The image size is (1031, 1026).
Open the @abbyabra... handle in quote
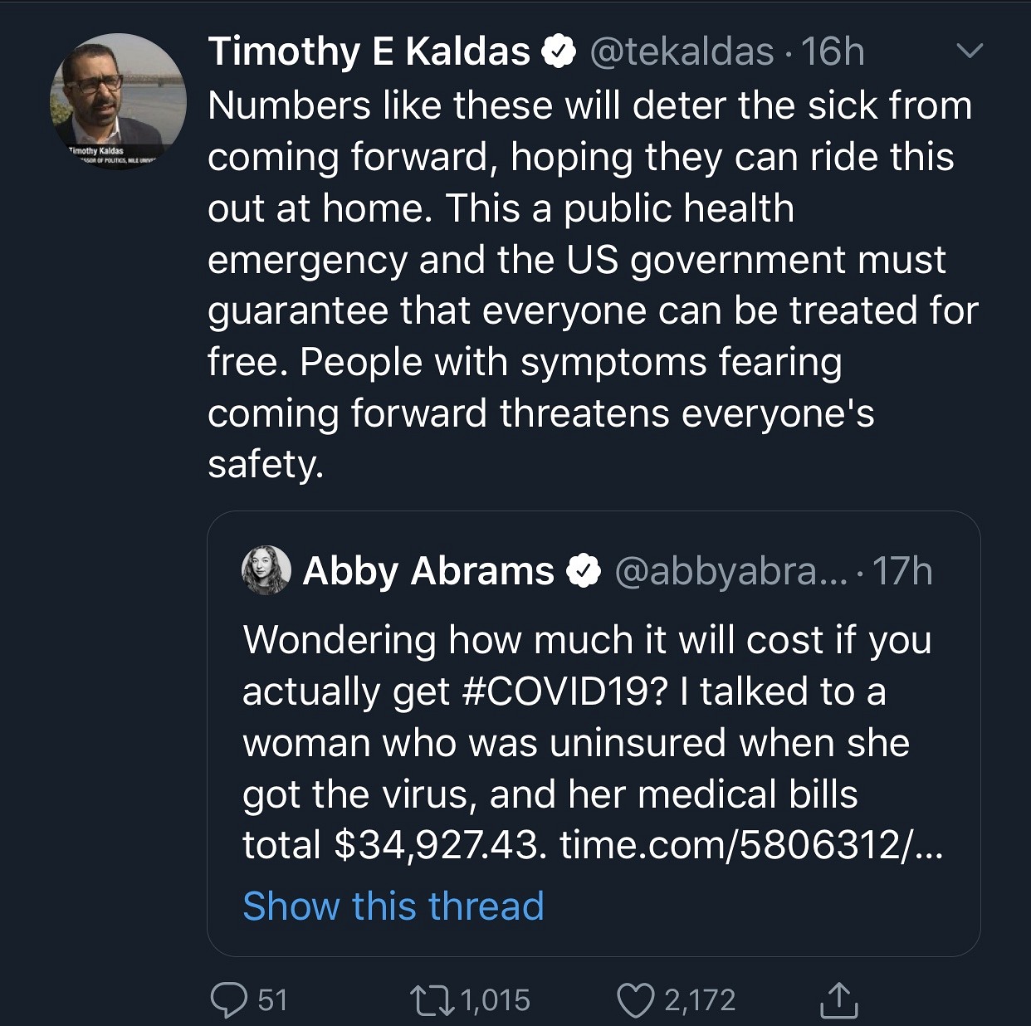(x=730, y=571)
